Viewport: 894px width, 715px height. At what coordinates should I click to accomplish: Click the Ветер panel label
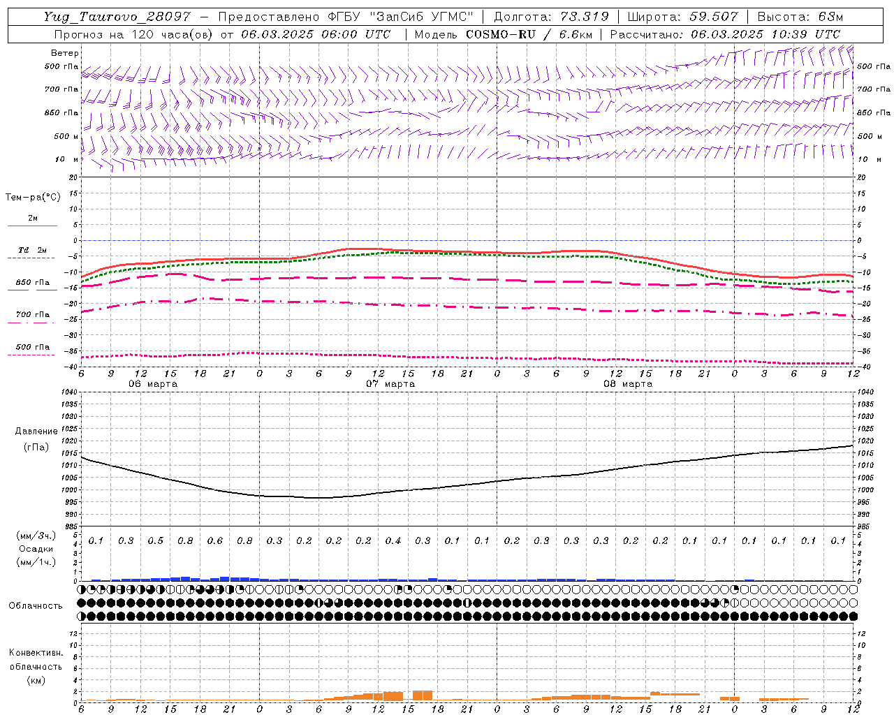click(65, 53)
